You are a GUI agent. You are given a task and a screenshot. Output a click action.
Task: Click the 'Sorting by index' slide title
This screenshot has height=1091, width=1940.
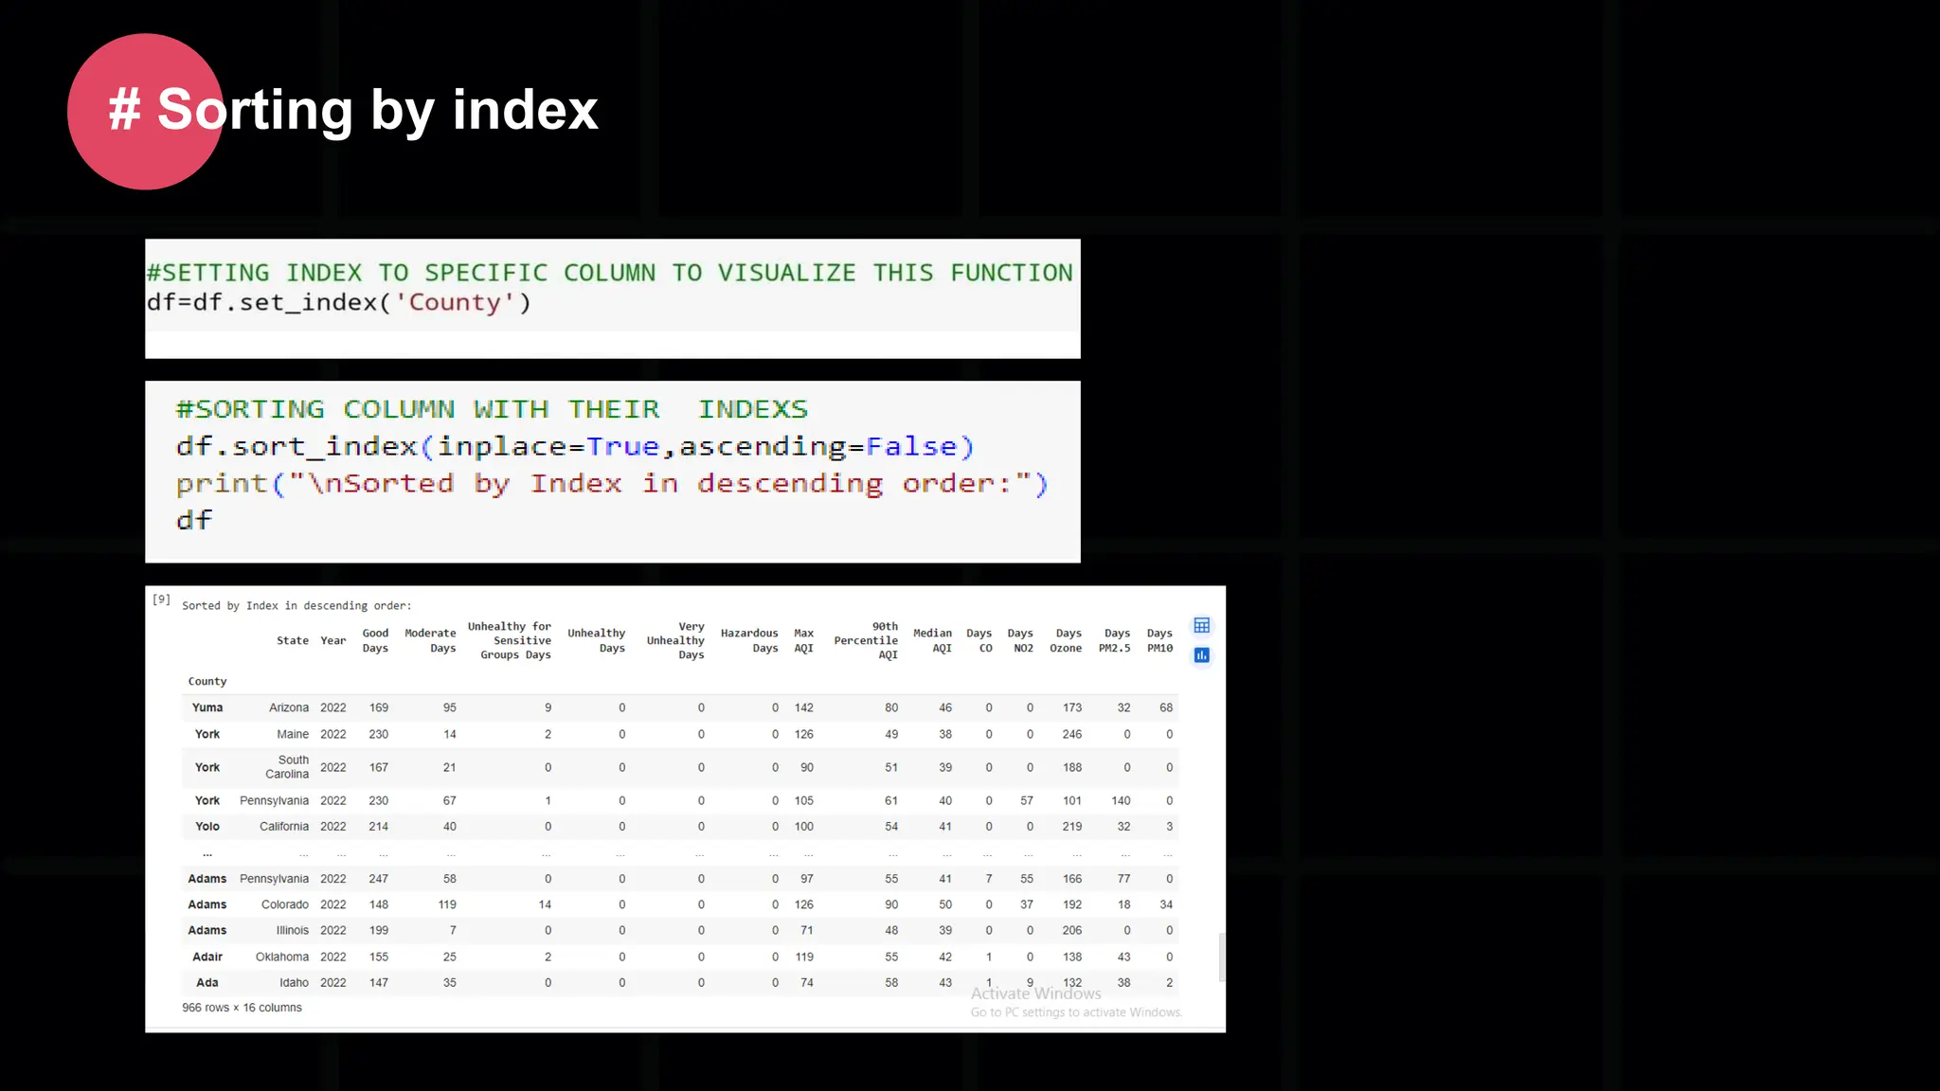pos(352,110)
